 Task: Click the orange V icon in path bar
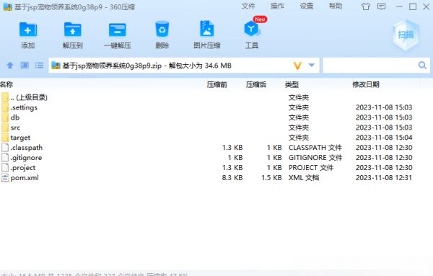[297, 66]
